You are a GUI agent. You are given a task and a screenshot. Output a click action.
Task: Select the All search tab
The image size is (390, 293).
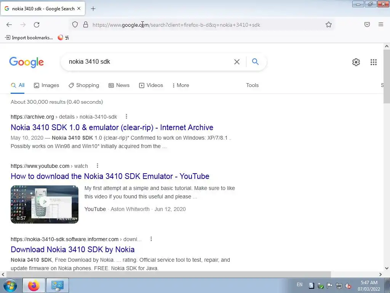pos(18,85)
